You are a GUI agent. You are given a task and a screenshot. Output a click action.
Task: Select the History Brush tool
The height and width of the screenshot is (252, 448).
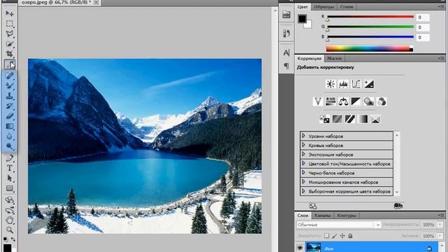(x=9, y=106)
